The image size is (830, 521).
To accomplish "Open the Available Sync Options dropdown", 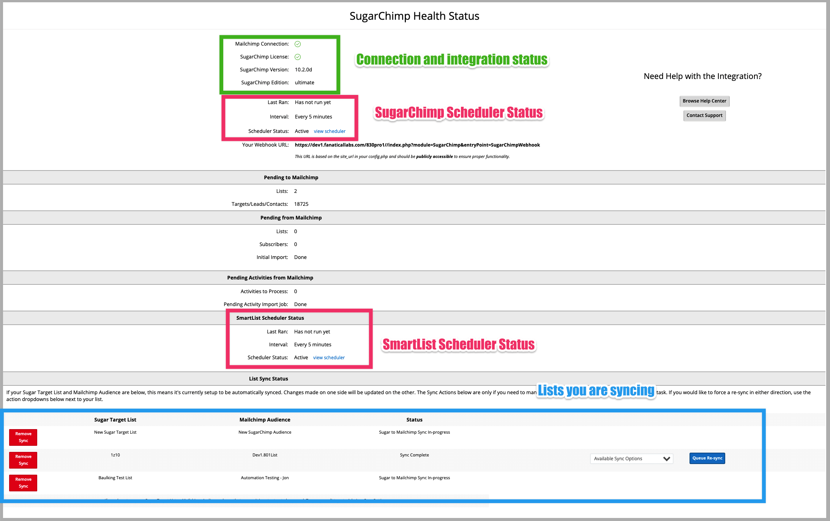I will [x=631, y=459].
